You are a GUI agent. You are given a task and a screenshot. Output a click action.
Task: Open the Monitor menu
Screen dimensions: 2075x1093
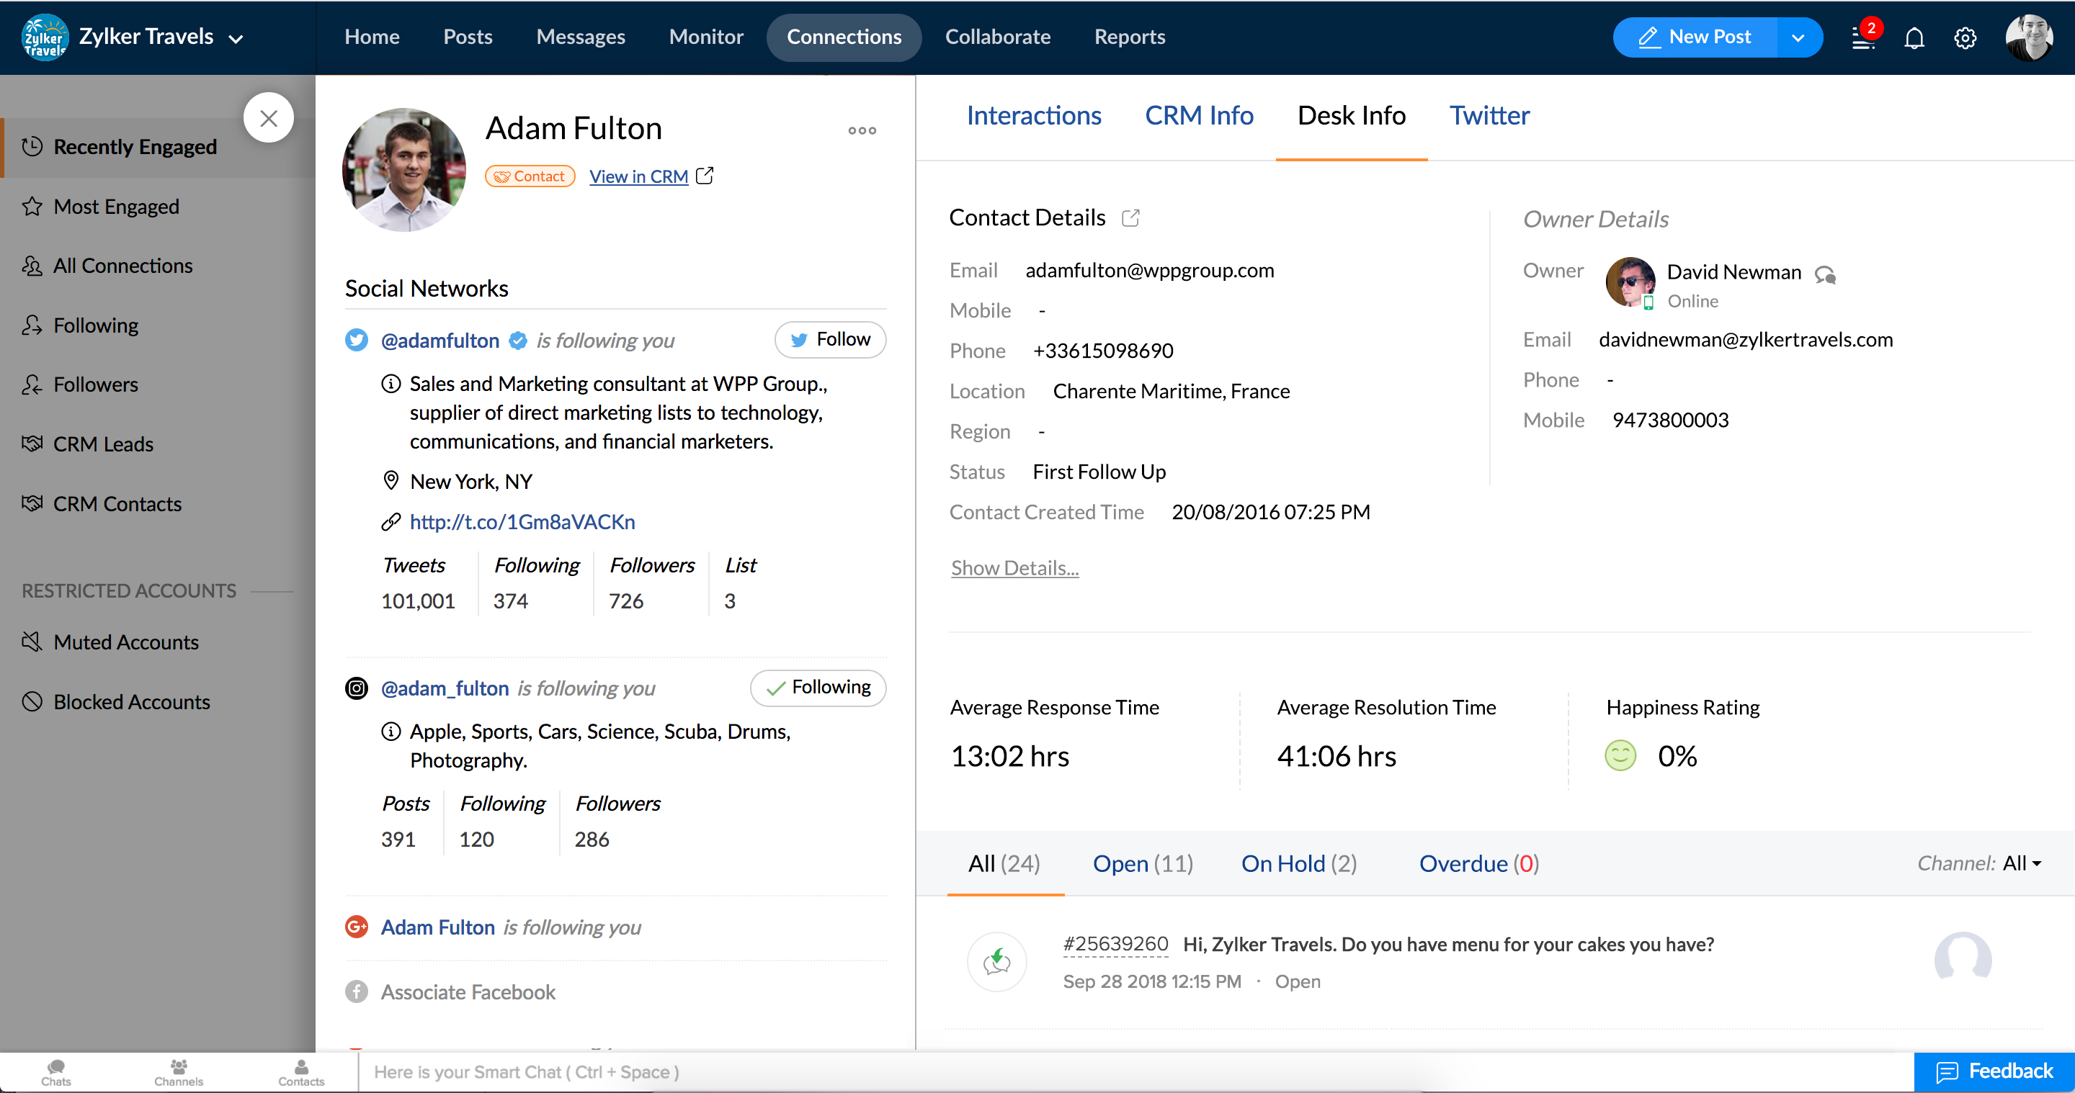click(705, 37)
